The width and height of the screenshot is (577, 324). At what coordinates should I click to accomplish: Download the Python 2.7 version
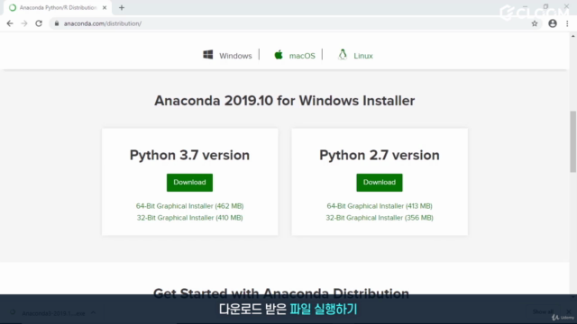click(x=380, y=183)
